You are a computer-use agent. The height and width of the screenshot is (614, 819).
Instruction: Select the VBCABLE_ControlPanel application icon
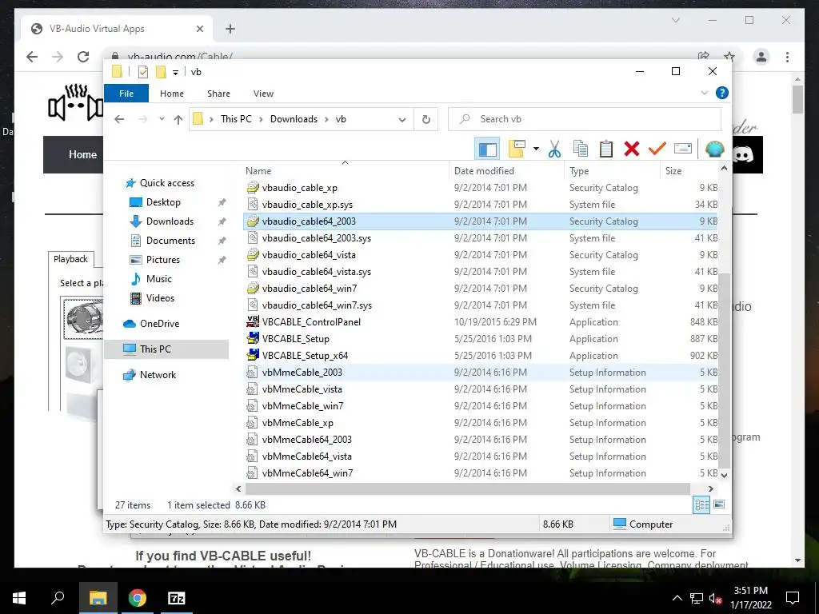pos(253,322)
